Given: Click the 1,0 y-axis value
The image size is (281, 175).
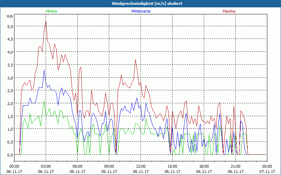Looking at the screenshot, I should [10, 129].
